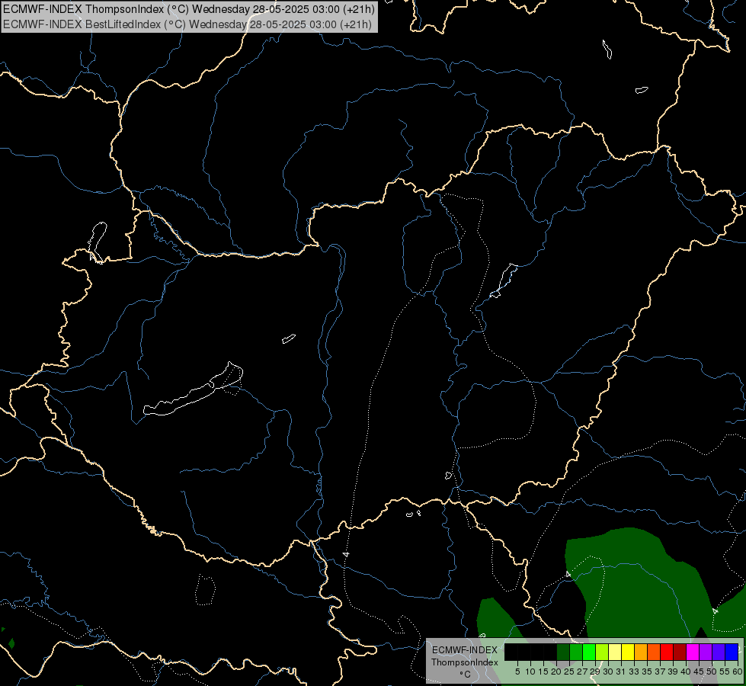Pick the orange 33–35 legend swatch
The height and width of the screenshot is (686, 746).
[x=641, y=652]
